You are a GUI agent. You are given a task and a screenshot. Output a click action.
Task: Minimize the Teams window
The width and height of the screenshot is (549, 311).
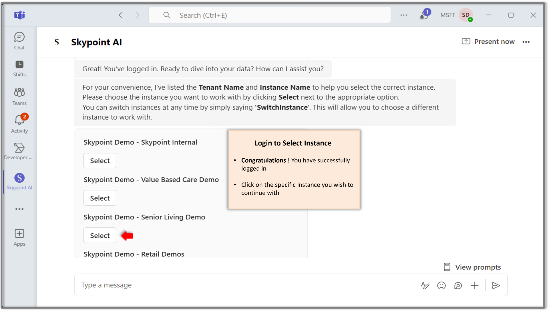(x=489, y=15)
